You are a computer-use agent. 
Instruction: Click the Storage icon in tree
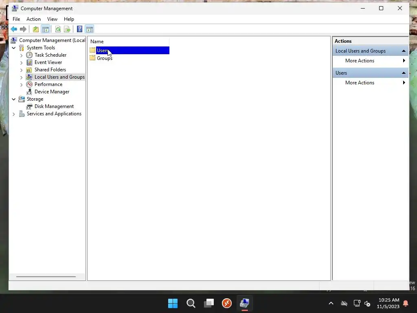pos(22,99)
